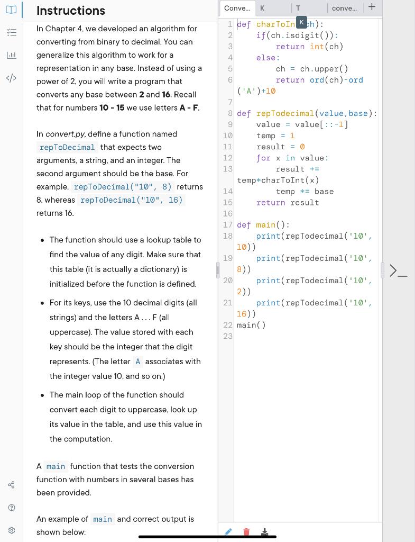Viewport: 415px width, 542px height.
Task: Open the code brackets icon in sidebar
Action: click(x=12, y=78)
